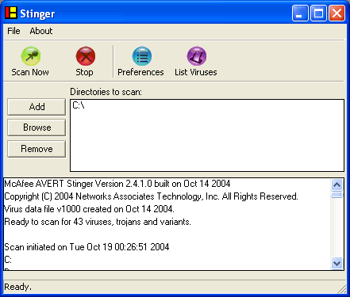The image size is (350, 297).
Task: Maximize the Stinger window
Action: tap(318, 13)
